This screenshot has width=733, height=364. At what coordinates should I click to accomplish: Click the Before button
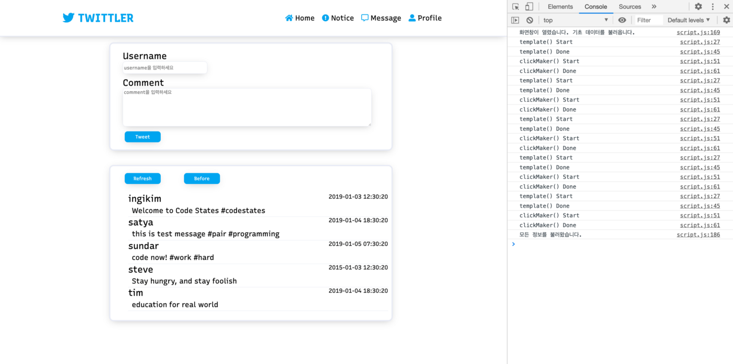[x=202, y=179]
